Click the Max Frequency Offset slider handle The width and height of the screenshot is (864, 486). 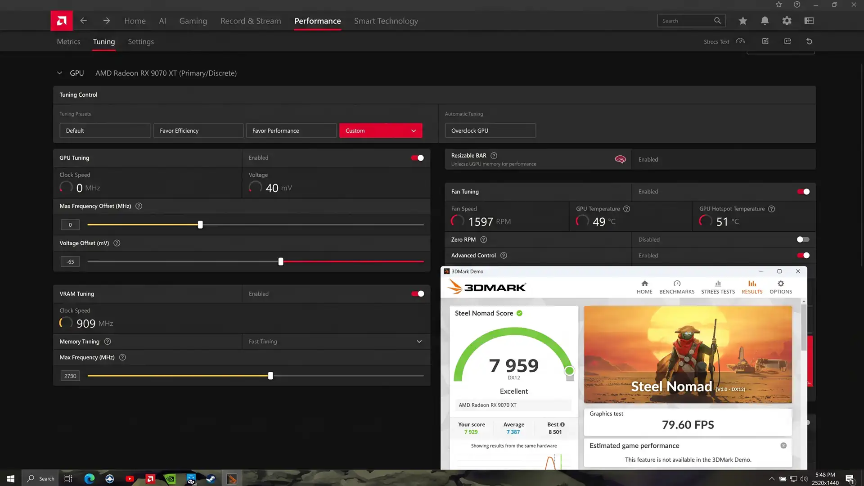click(200, 225)
